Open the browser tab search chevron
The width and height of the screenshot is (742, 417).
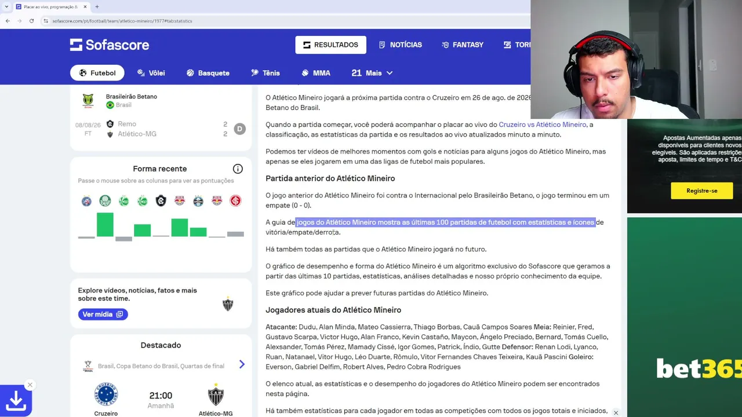click(7, 7)
